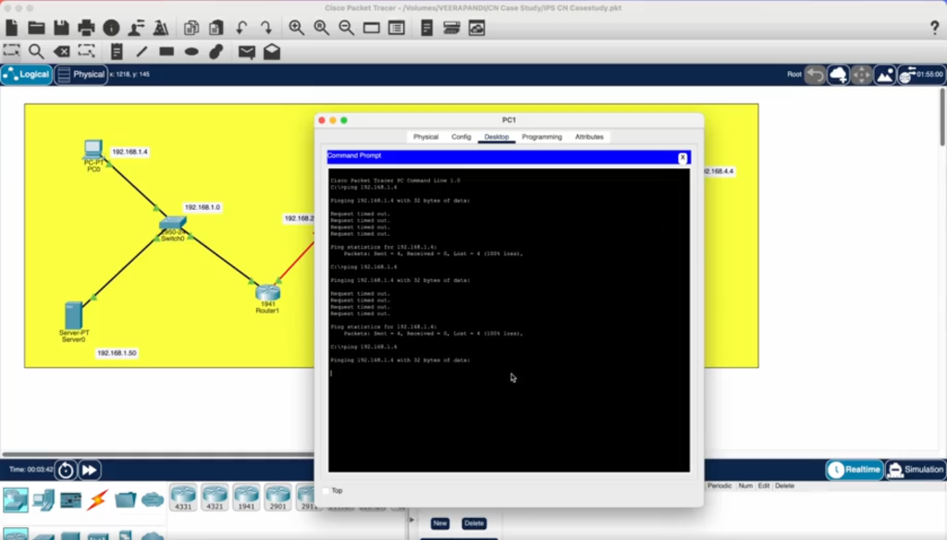Viewport: 947px width, 540px height.
Task: Switch to Simulation mode
Action: click(915, 470)
